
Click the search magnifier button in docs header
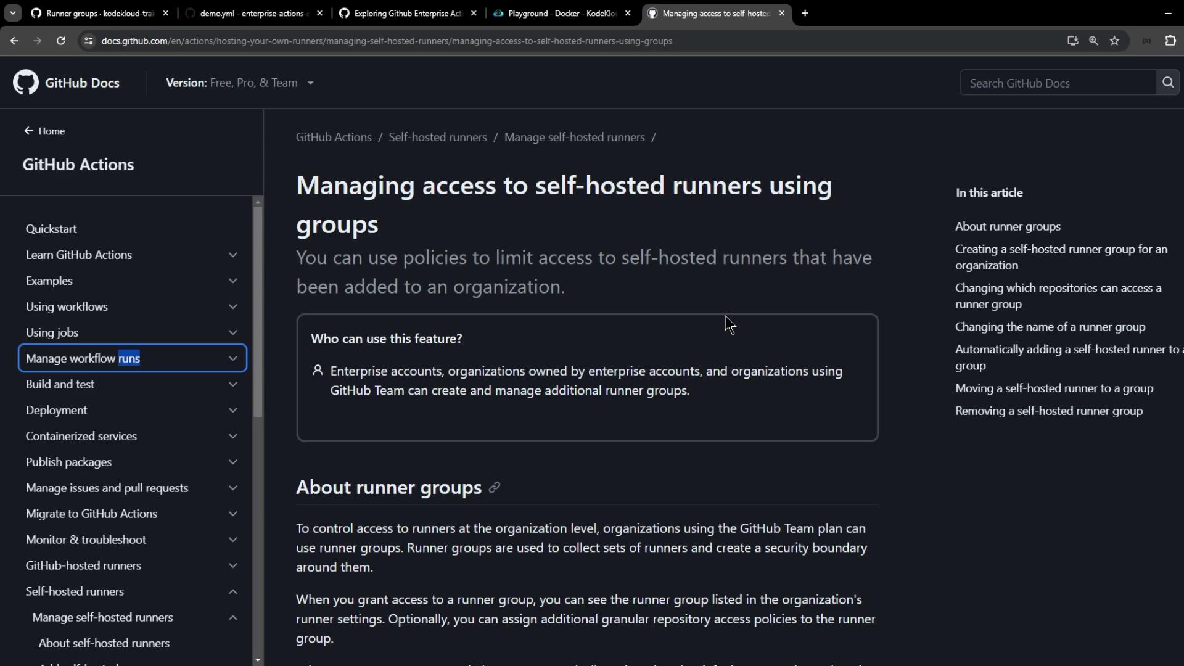[x=1167, y=83]
